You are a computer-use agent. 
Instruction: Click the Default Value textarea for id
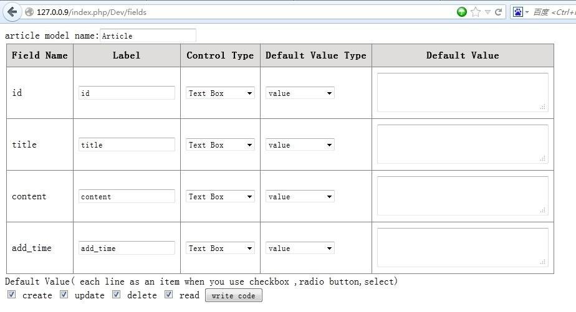[x=462, y=92]
